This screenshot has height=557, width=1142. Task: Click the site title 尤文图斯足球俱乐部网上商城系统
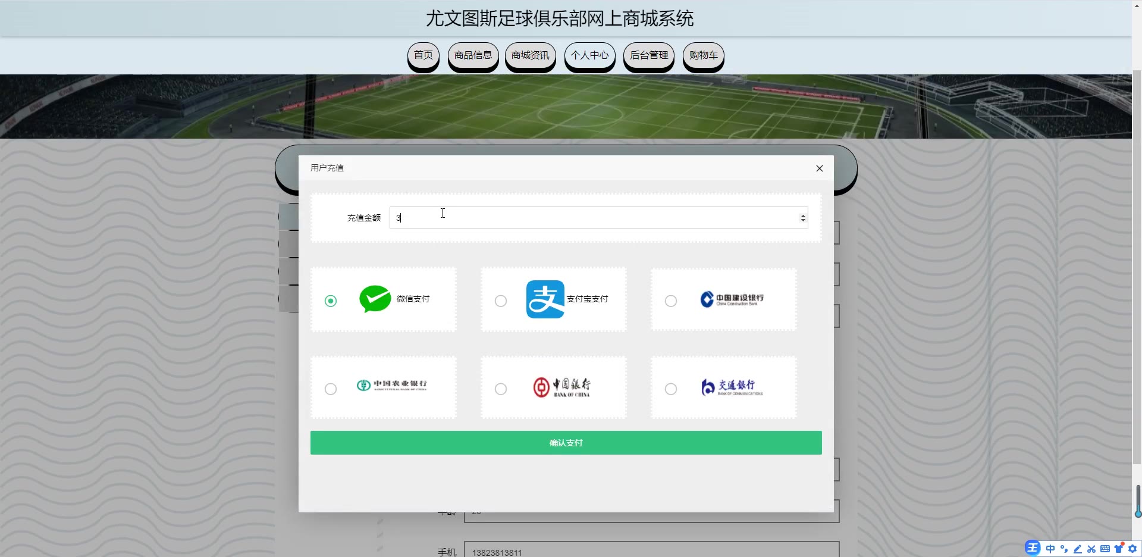pos(560,18)
